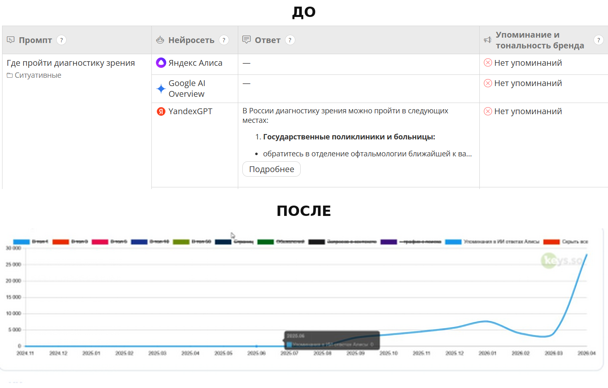Click the red YandexGPT logo icon
Screen dimensions: 608x388
tap(161, 111)
